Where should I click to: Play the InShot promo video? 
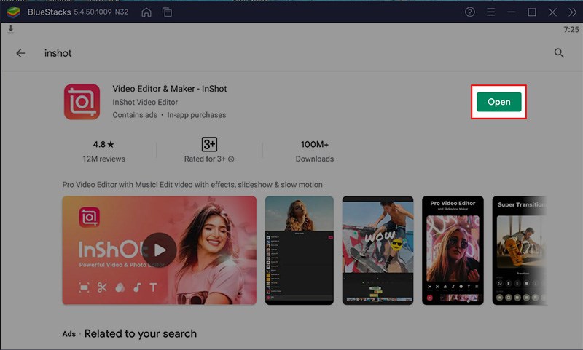point(159,250)
